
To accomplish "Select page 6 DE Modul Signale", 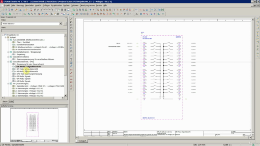I will [23, 76].
